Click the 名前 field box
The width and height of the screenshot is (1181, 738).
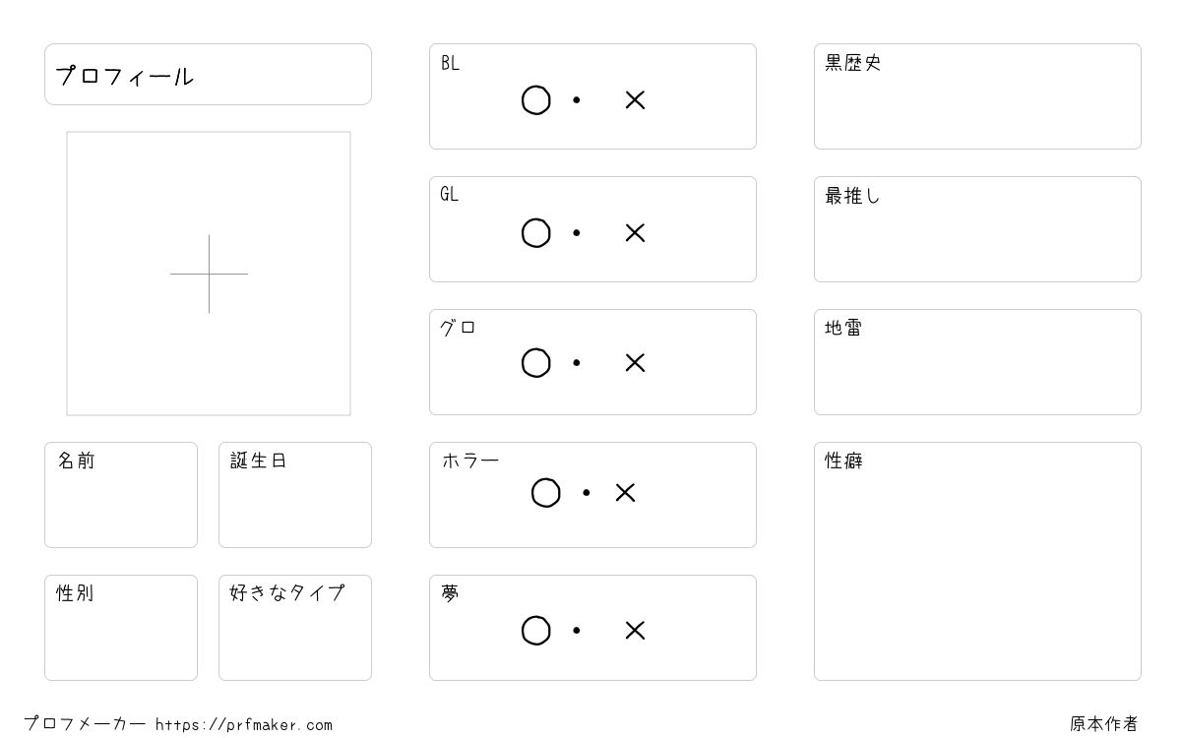[121, 495]
